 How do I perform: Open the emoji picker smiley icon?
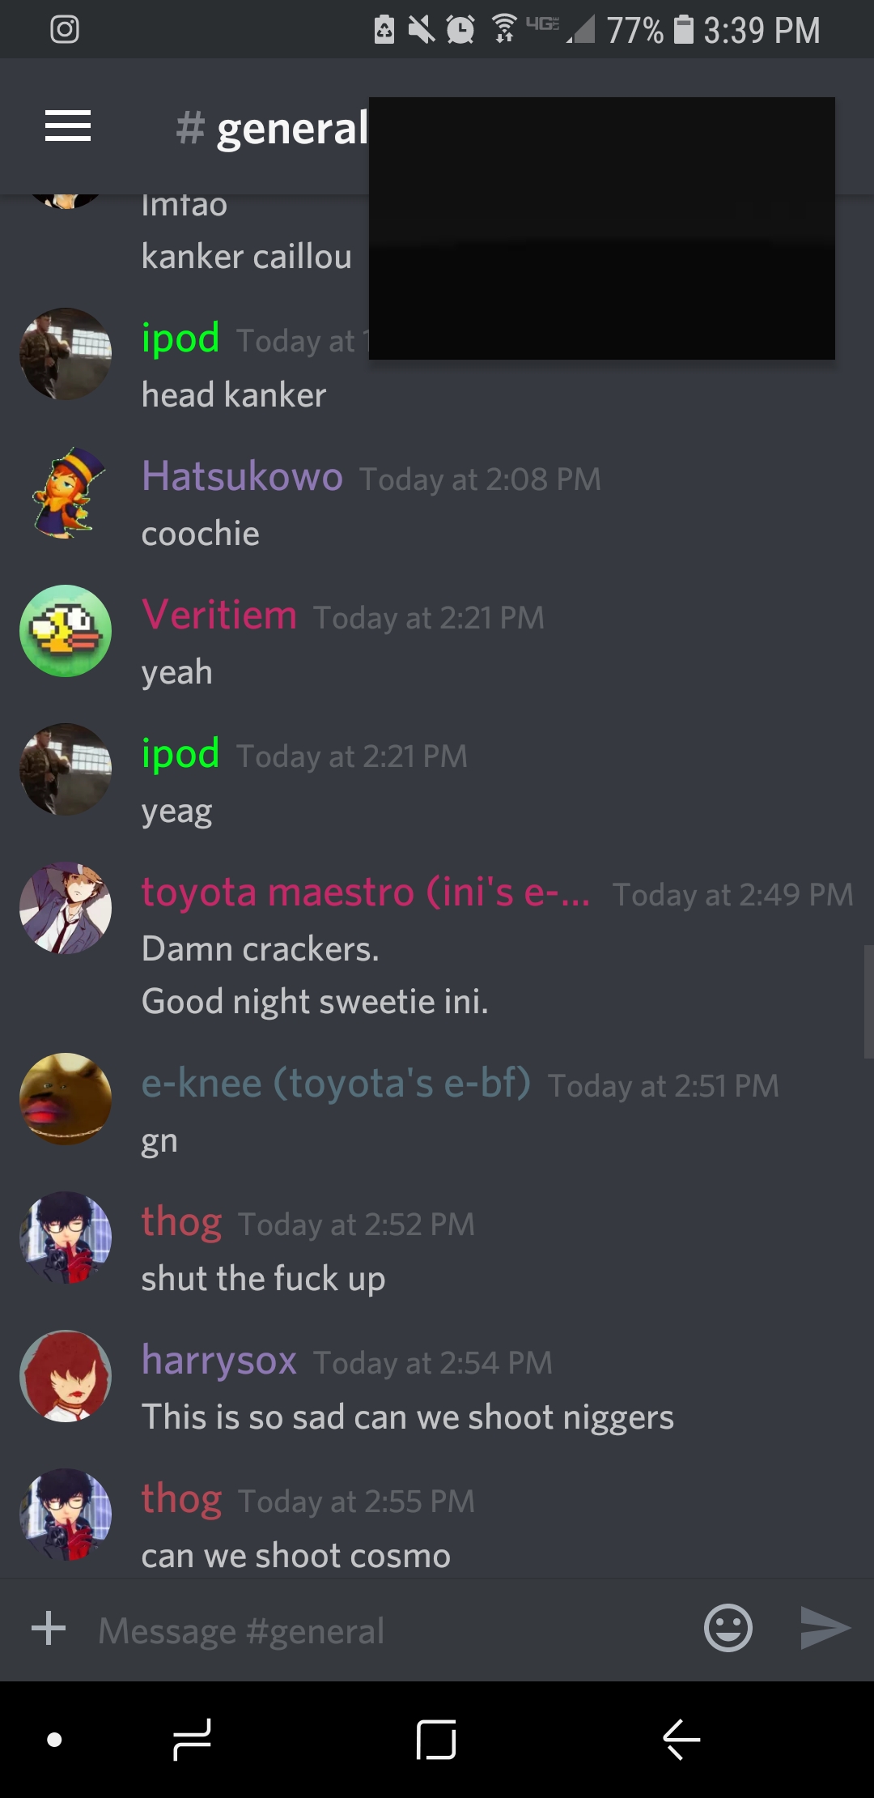click(728, 1628)
